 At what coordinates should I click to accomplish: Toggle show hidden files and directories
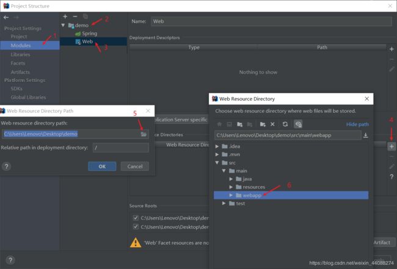[298, 124]
